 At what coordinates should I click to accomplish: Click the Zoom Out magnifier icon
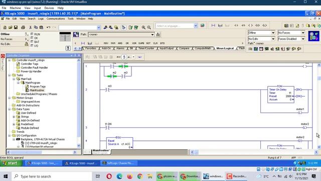click(149, 27)
